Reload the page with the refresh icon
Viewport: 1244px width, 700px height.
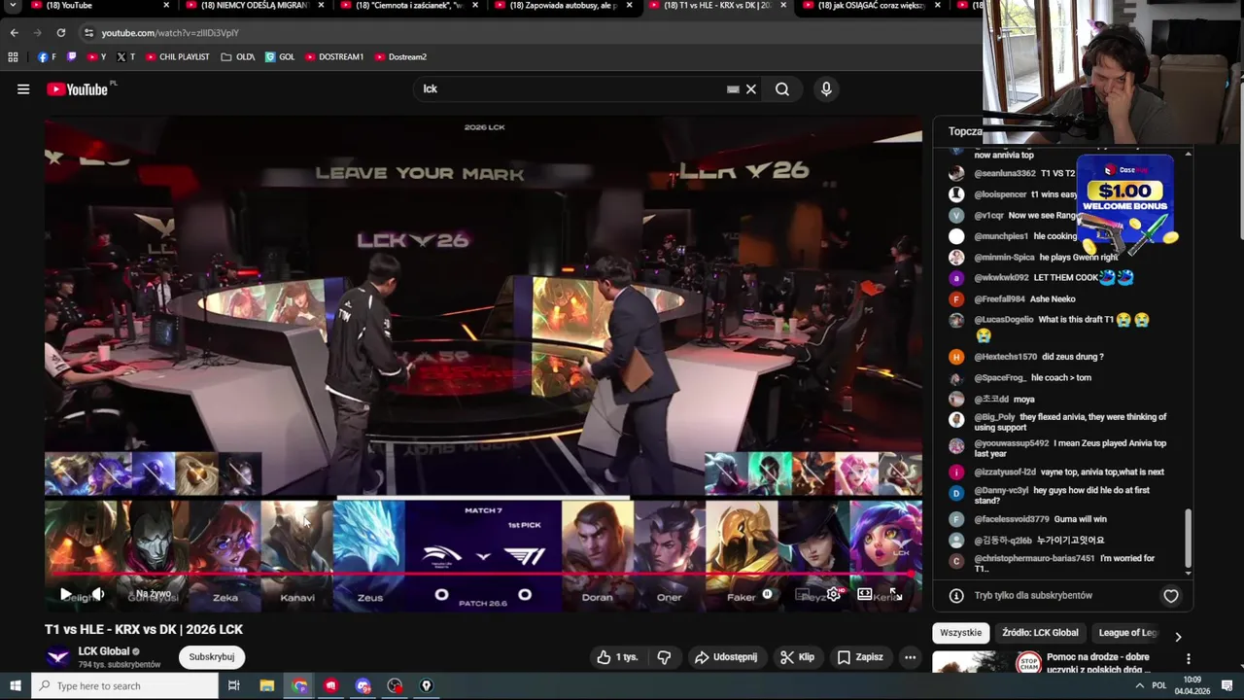(60, 33)
